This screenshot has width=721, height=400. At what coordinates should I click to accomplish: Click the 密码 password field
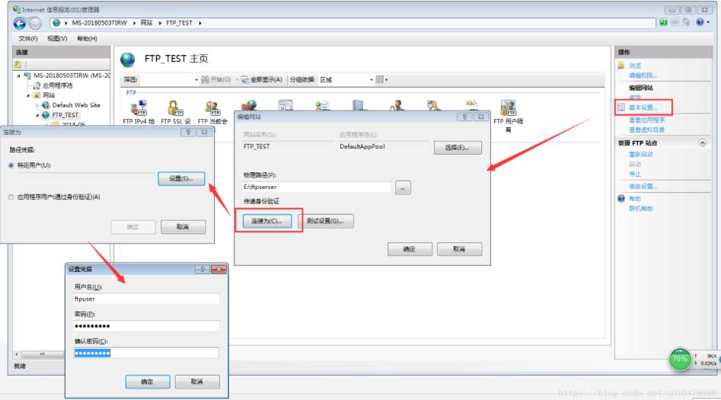click(x=146, y=326)
